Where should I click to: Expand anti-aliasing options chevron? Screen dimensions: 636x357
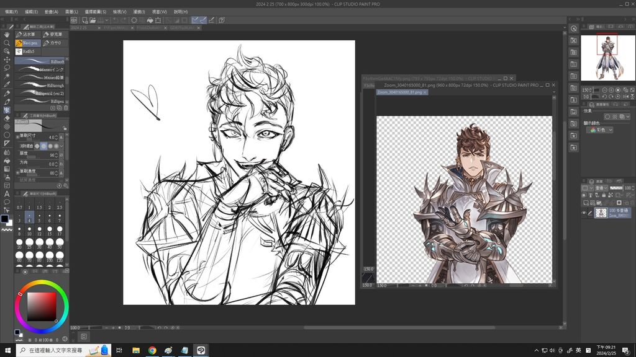[61, 146]
